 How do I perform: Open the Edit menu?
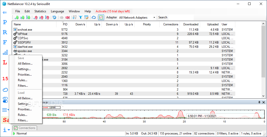27,11
